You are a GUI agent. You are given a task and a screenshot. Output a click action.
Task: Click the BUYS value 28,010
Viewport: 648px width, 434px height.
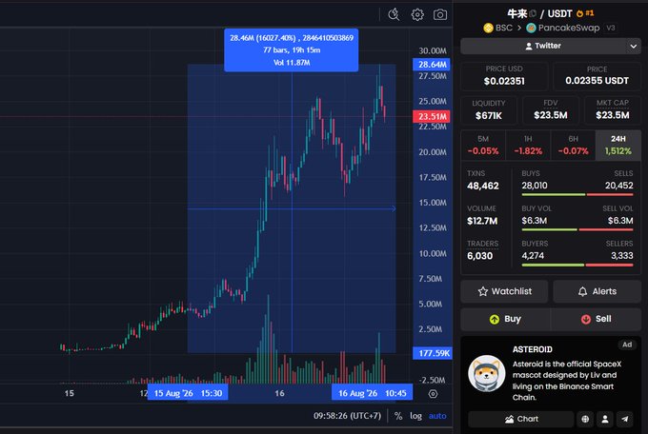pyautogui.click(x=535, y=186)
